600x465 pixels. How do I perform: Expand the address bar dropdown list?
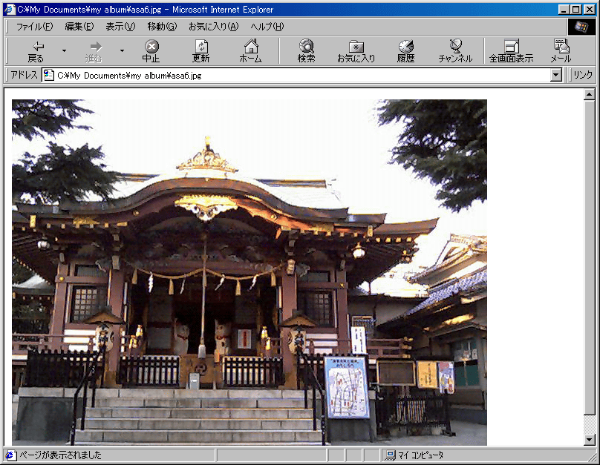coord(556,75)
